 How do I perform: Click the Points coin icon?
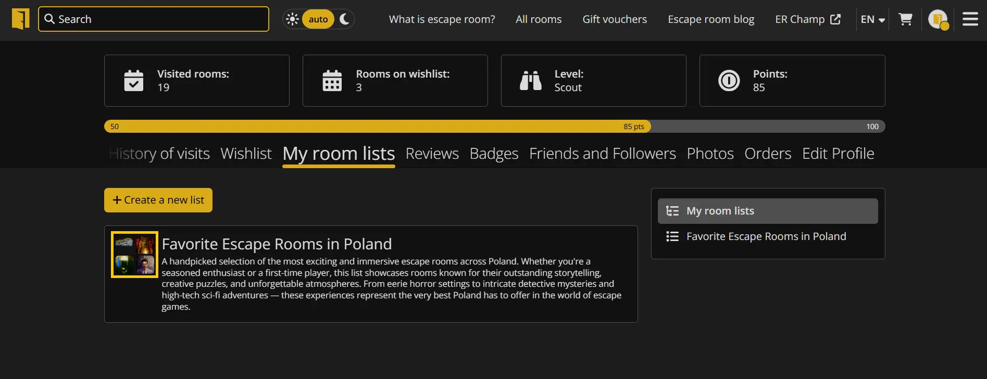(x=729, y=81)
